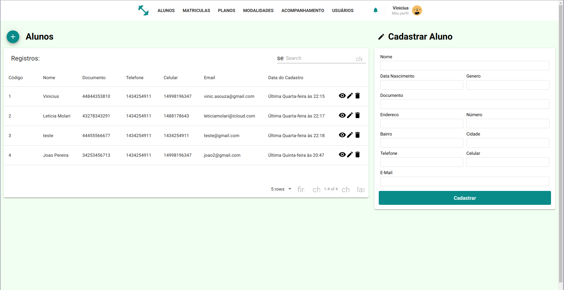Click celular number 1488178643
564x290 pixels.
click(176, 116)
